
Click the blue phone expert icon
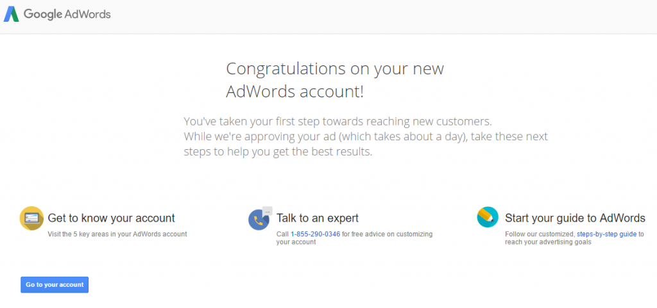(259, 220)
